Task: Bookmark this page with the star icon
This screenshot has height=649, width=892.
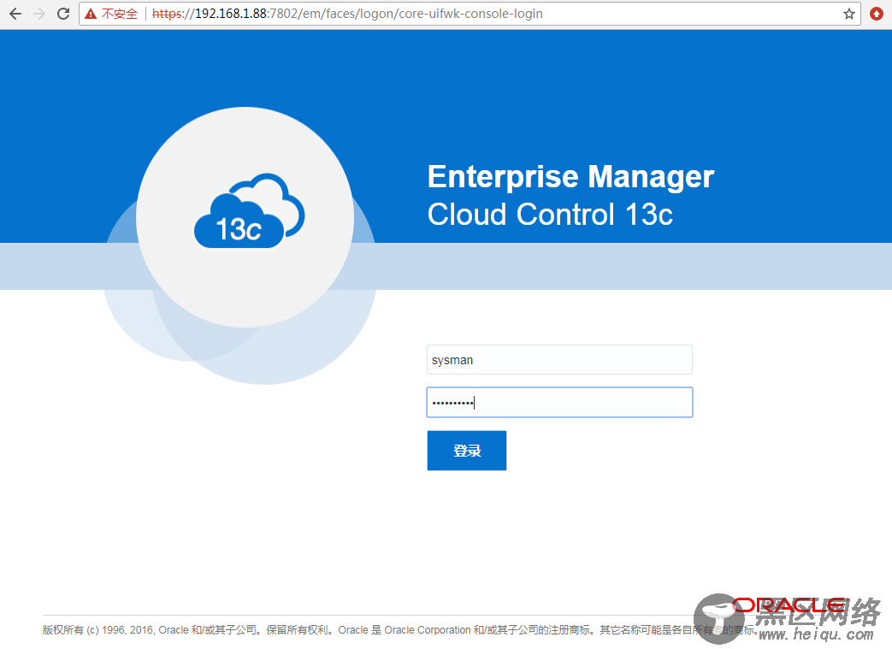Action: point(848,14)
